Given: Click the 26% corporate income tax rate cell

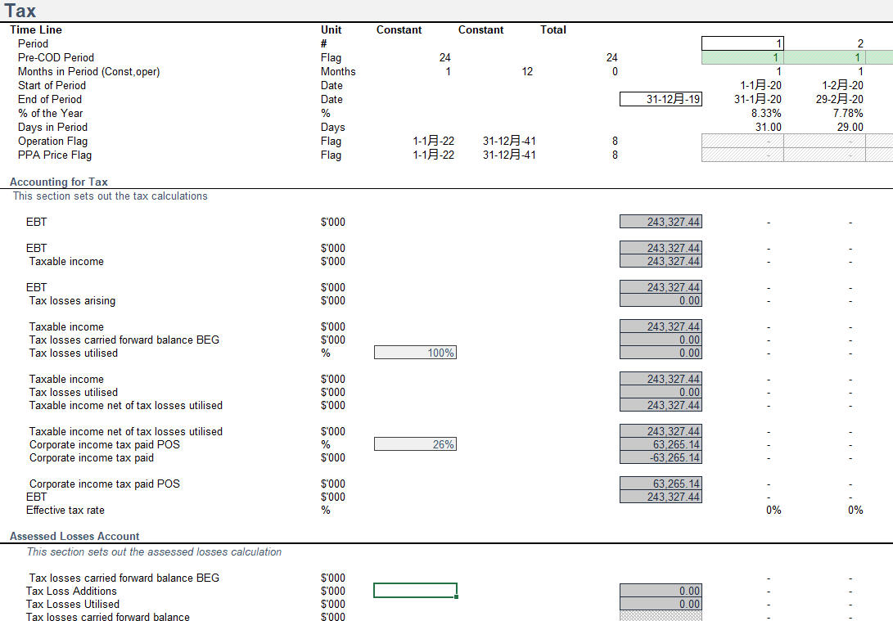Looking at the screenshot, I should pyautogui.click(x=415, y=444).
